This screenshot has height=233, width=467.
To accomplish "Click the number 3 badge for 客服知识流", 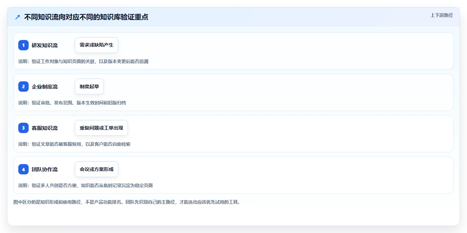I will [x=23, y=128].
